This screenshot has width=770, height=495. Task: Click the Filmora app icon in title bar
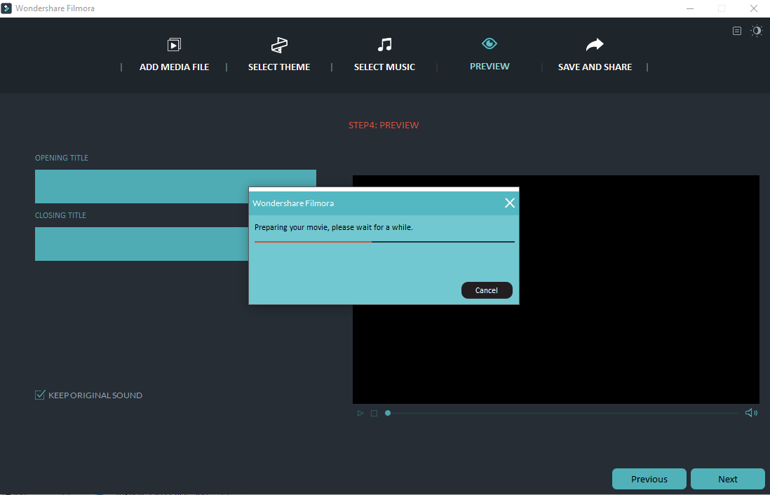coord(6,8)
